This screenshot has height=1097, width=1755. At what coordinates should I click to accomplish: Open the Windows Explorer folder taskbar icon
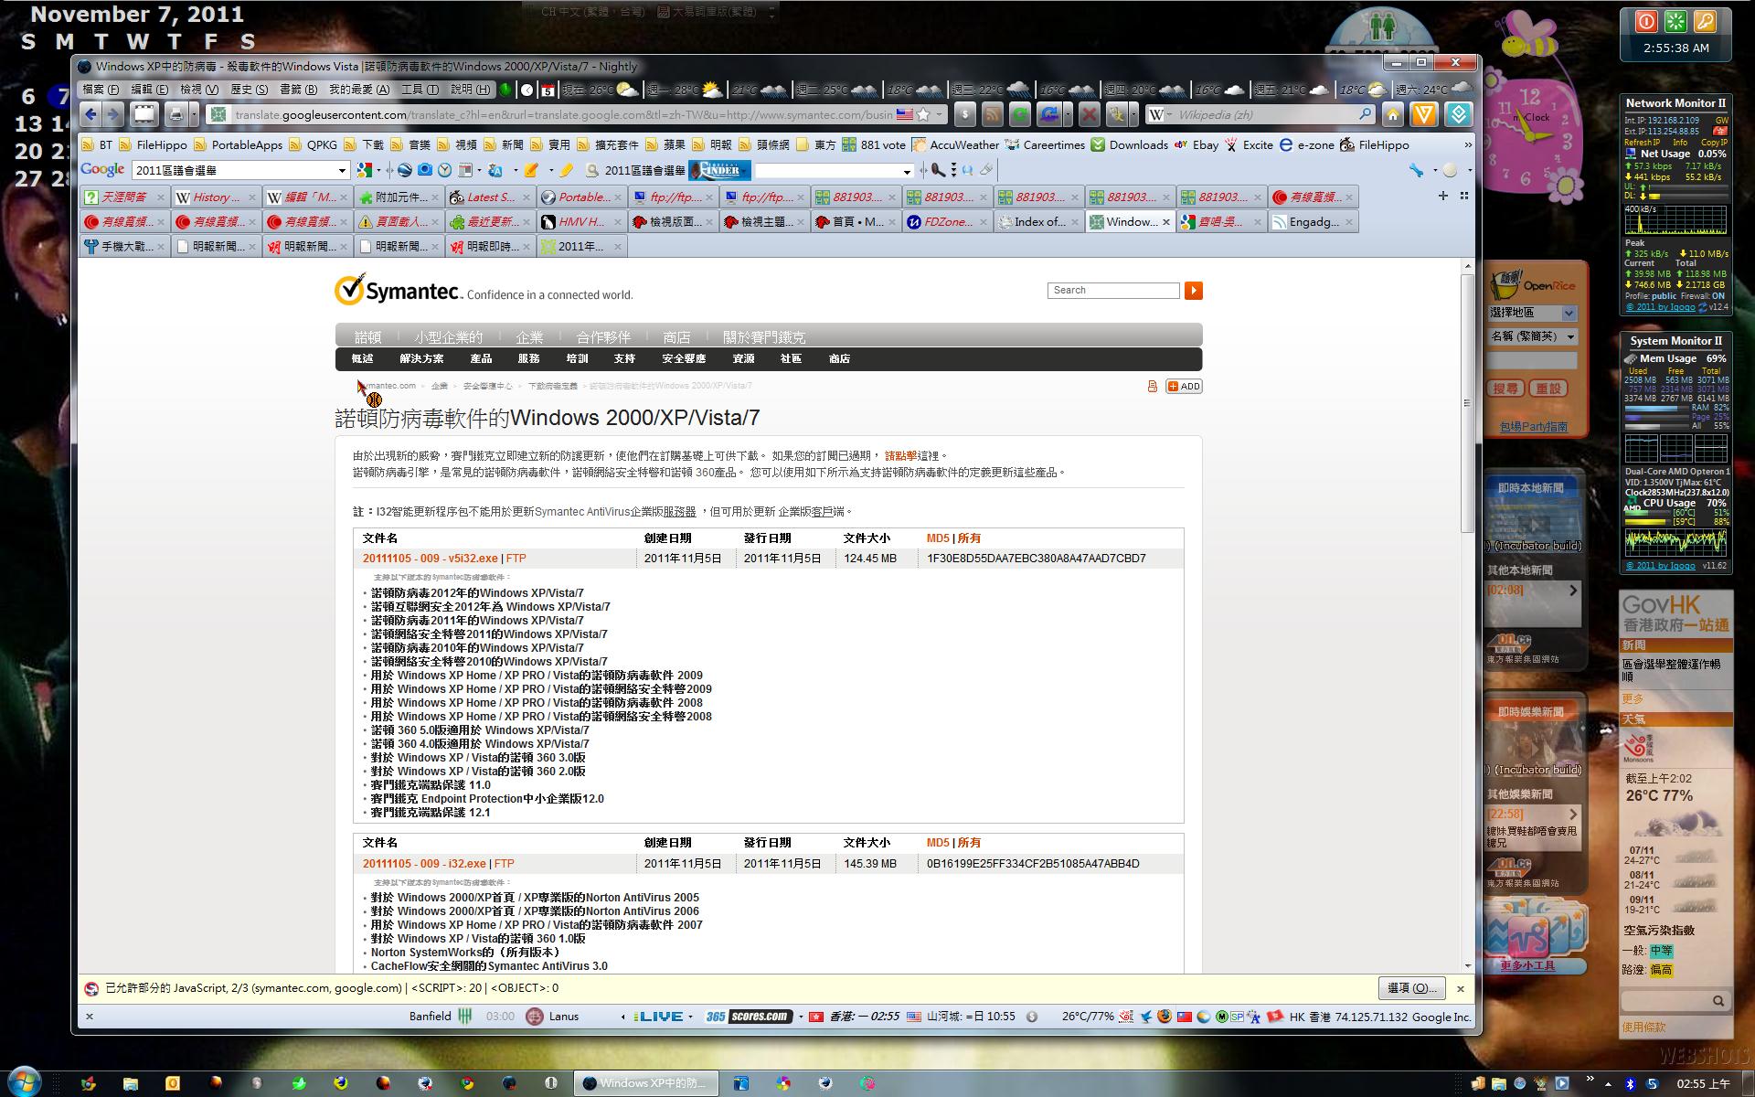(x=131, y=1083)
